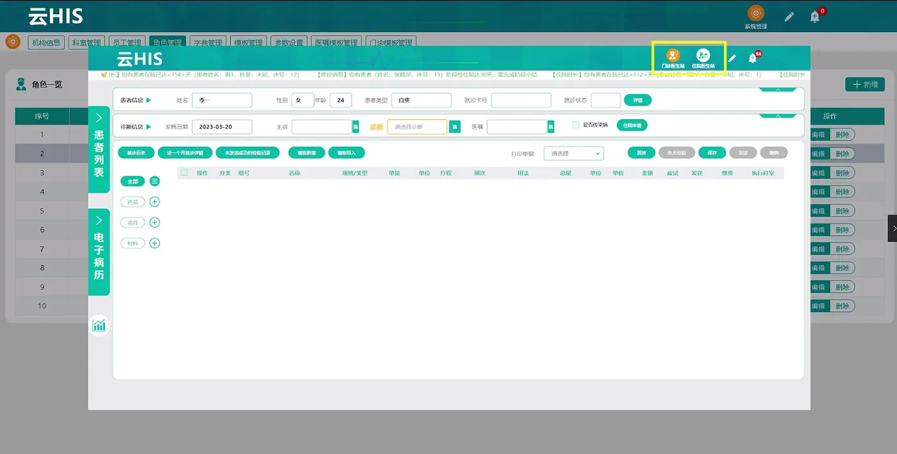Click the 住院申请 button
The width and height of the screenshot is (897, 454).
(632, 126)
